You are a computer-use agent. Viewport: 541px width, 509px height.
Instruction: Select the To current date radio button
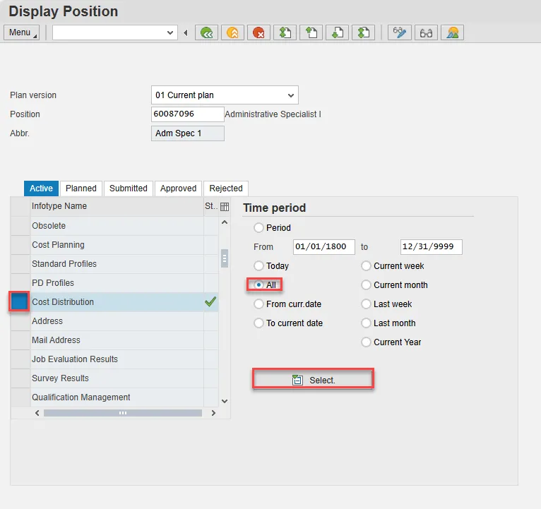tap(258, 323)
